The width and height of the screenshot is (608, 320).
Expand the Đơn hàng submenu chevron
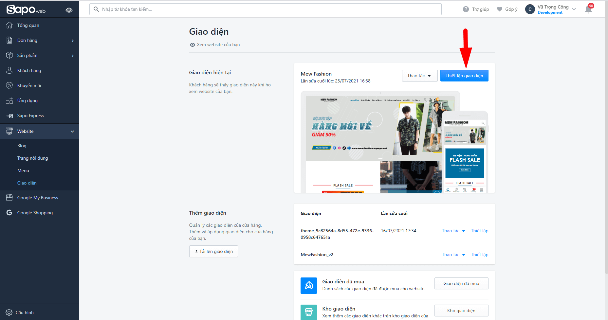coord(73,41)
